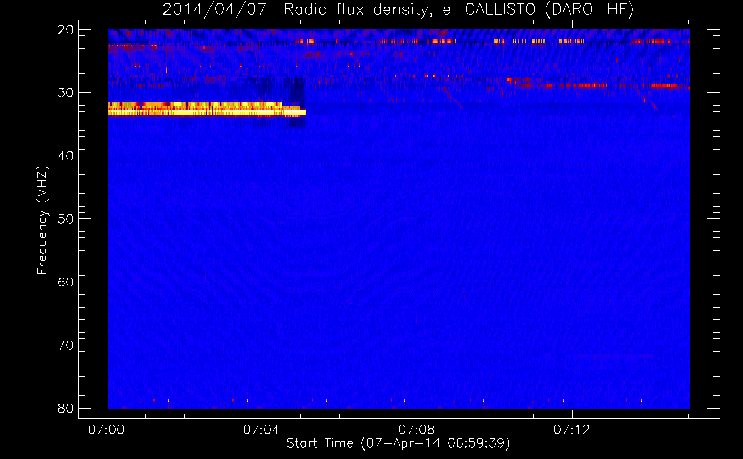This screenshot has width=743, height=459.
Task: Click the plot title mentioning e-CALLISTO (DARO-HF)
Action: pyautogui.click(x=398, y=9)
